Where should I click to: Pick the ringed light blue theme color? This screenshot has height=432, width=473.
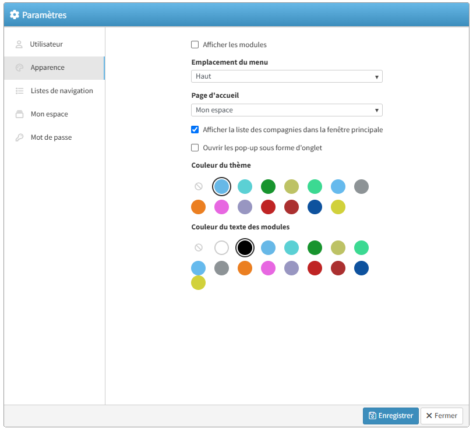click(x=222, y=187)
